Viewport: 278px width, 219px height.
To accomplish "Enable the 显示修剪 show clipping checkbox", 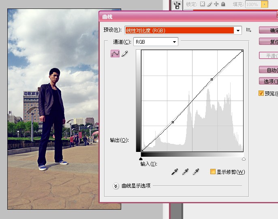I will [213, 171].
